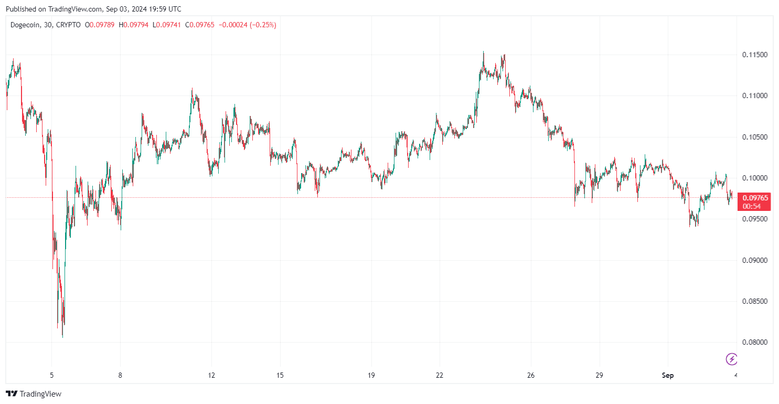Click the Sep label on time axis
The width and height of the screenshot is (779, 404).
pyautogui.click(x=668, y=375)
